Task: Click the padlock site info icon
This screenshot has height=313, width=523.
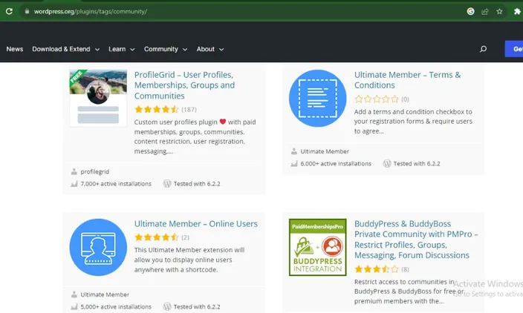Action: (27, 11)
